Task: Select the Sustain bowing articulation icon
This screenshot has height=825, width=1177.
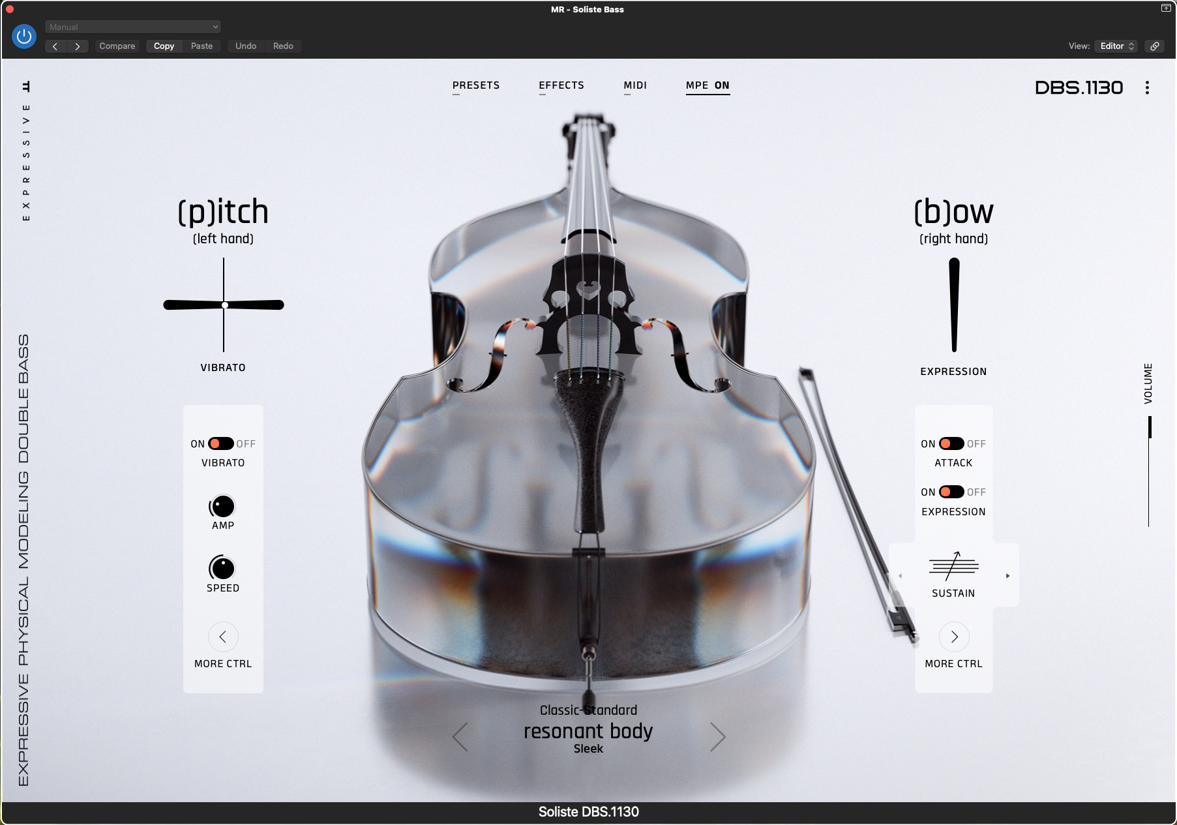Action: coord(953,566)
